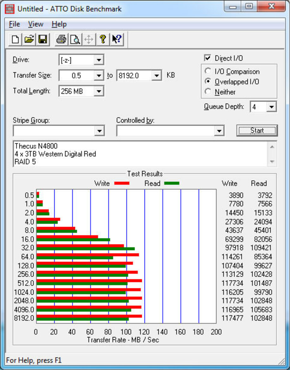290x370 pixels.
Task: Click the write value 117734 in 512.0 row
Action: coord(232,283)
